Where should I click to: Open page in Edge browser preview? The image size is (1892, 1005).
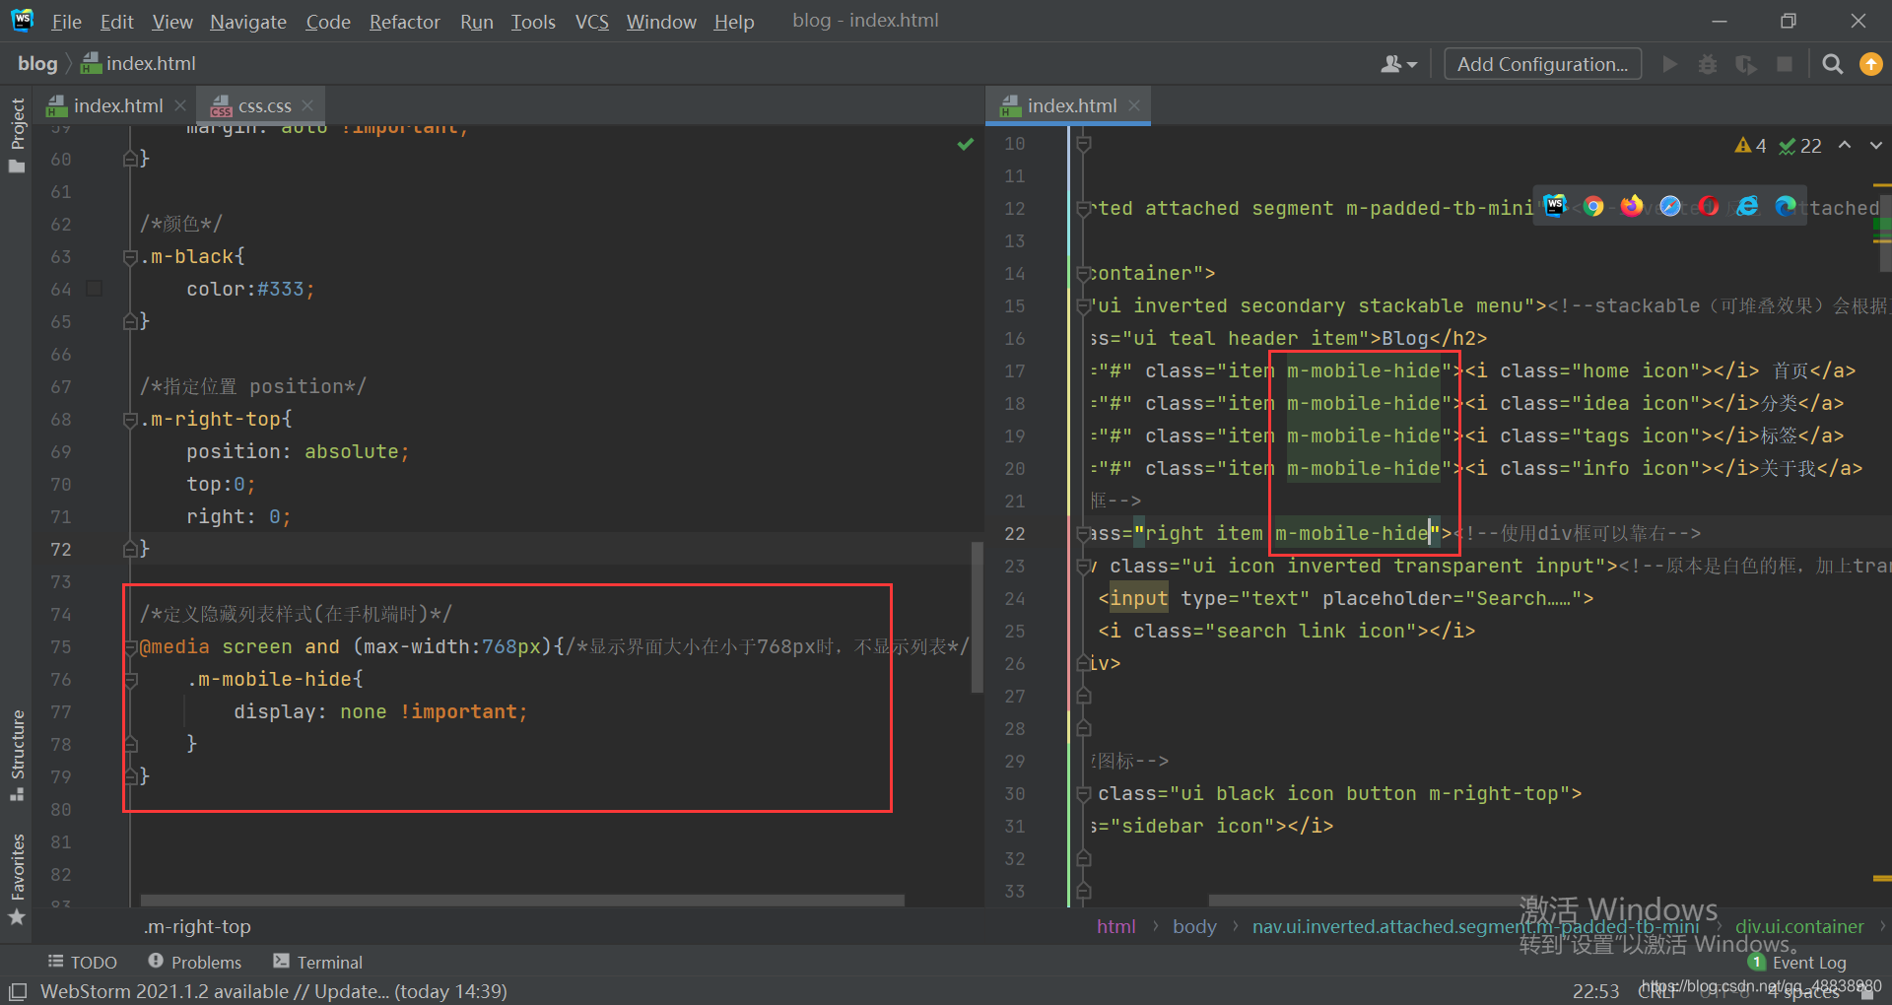(1786, 206)
